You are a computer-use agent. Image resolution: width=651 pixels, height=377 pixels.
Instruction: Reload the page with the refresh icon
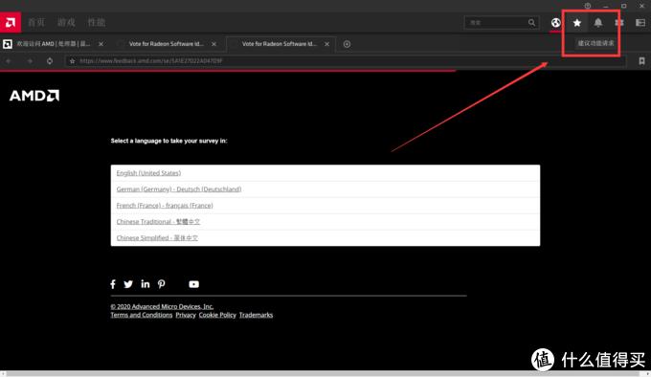pyautogui.click(x=50, y=61)
